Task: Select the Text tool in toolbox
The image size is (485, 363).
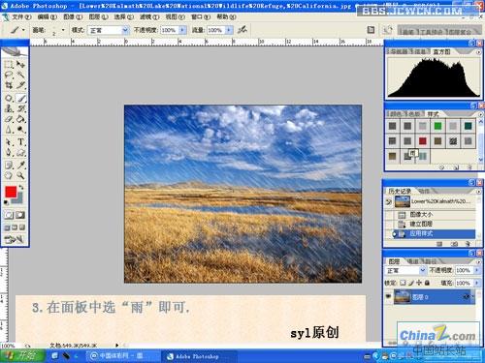Action: tap(20, 141)
